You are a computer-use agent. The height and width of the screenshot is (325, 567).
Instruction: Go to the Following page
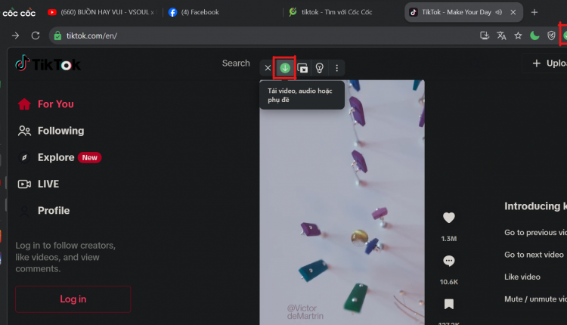coord(51,131)
